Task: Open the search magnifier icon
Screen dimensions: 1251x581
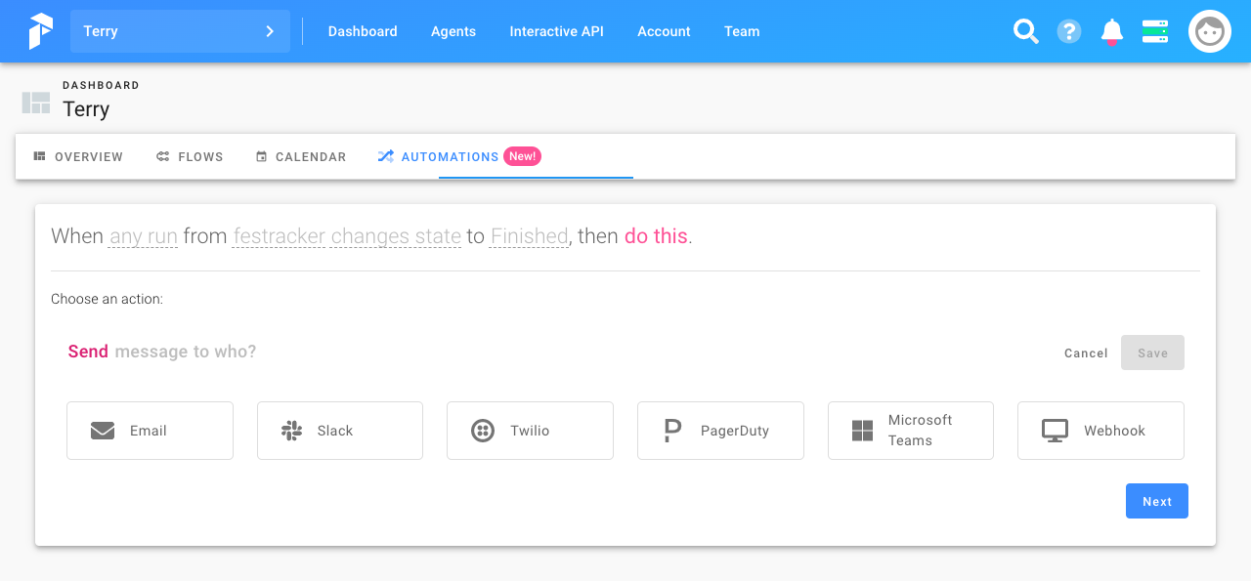Action: click(x=1025, y=31)
